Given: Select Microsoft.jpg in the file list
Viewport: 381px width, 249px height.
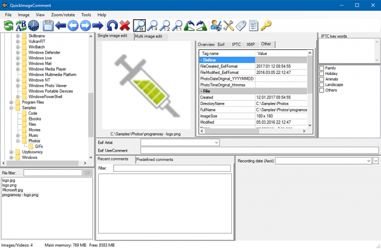Looking at the screenshot, I should tap(13, 190).
